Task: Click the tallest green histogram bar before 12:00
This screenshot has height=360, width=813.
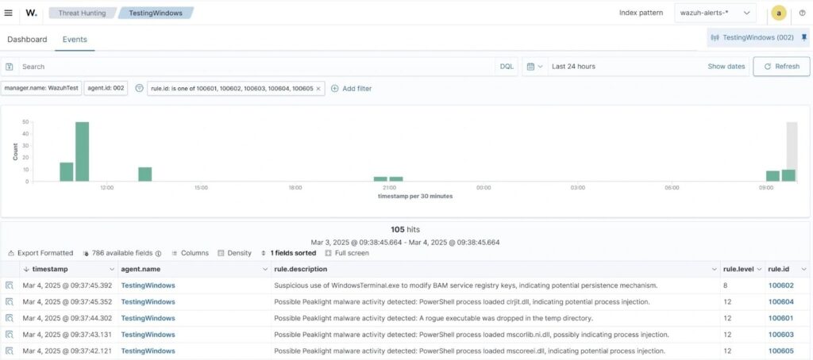Action: coord(82,151)
